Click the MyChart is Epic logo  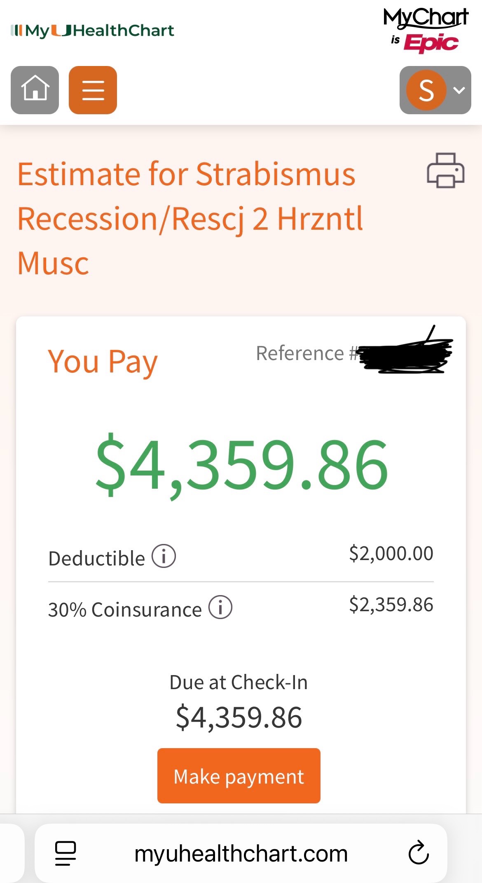coord(426,30)
